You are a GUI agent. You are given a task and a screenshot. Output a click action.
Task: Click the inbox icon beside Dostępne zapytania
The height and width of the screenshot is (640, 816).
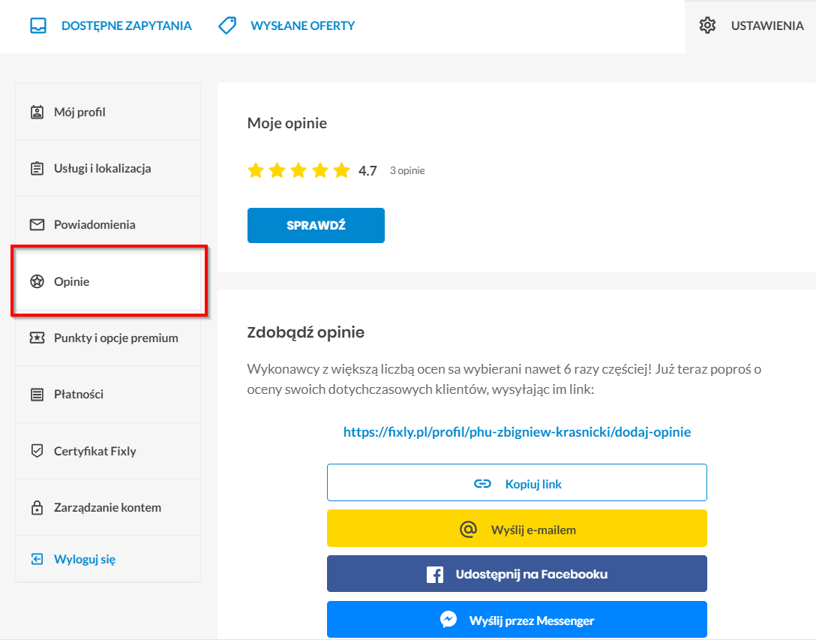pyautogui.click(x=38, y=26)
